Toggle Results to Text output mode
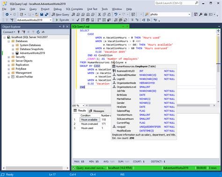 pos(116,20)
